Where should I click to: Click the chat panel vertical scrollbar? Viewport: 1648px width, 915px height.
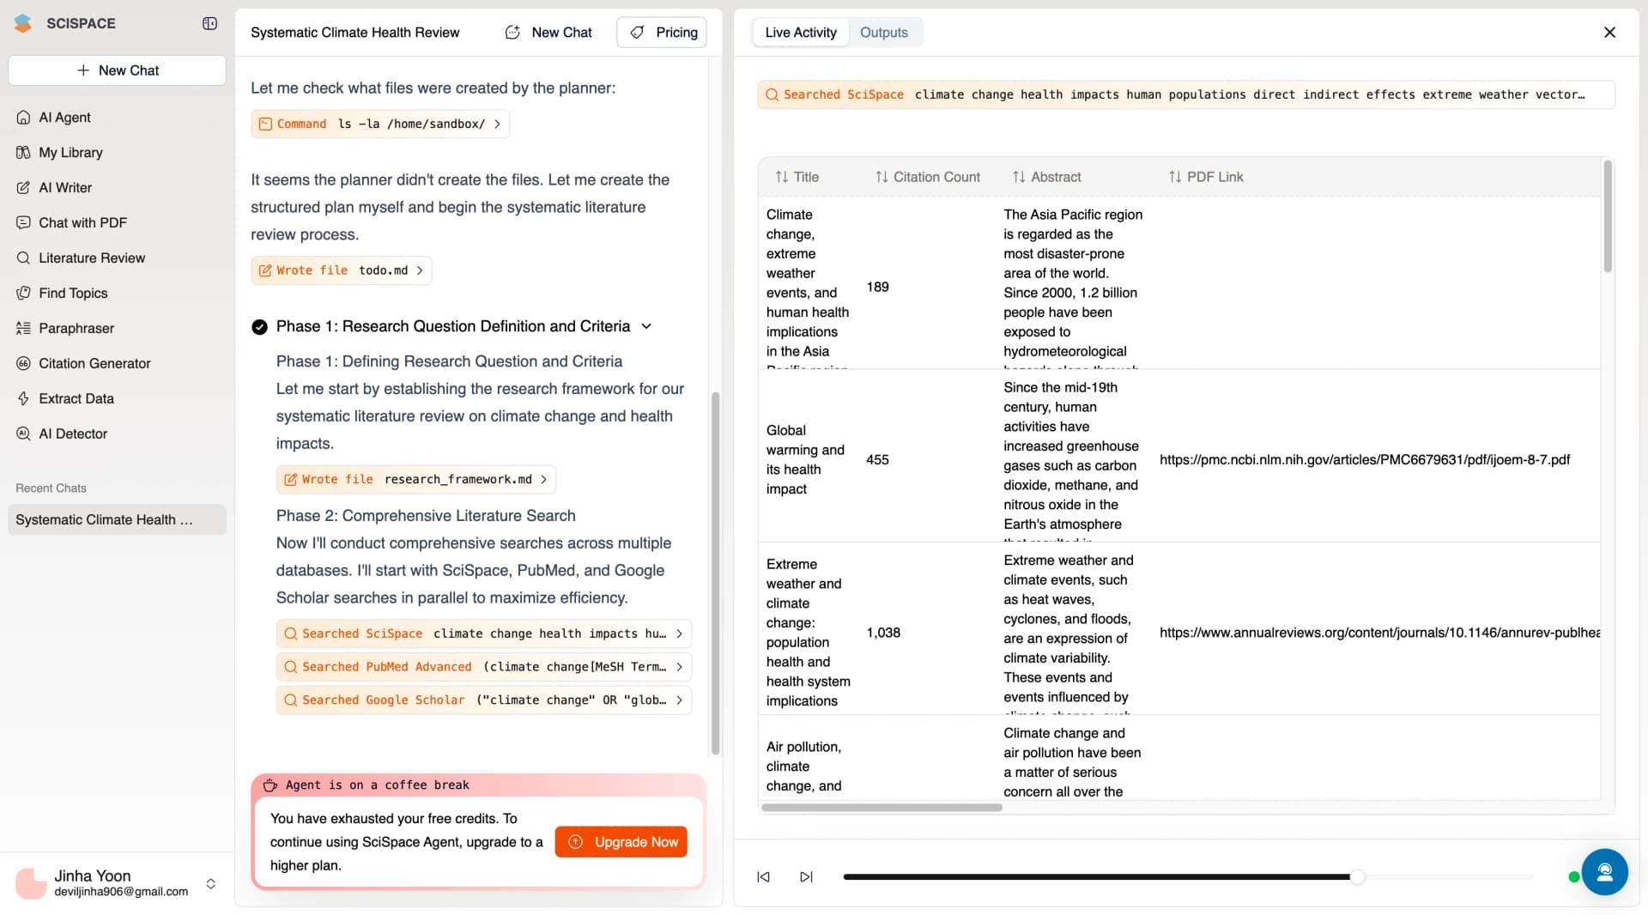(715, 573)
